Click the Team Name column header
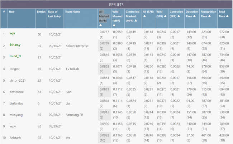The width and height of the screenshot is (233, 144). click(x=72, y=12)
